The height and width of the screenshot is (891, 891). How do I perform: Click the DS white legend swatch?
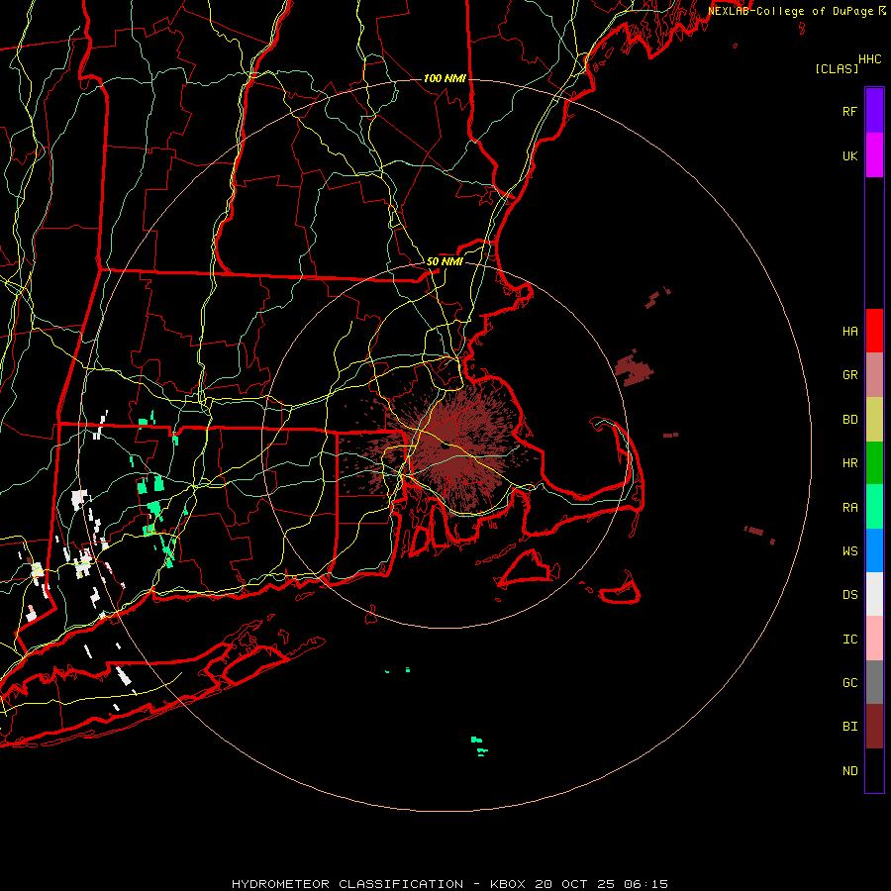click(874, 594)
